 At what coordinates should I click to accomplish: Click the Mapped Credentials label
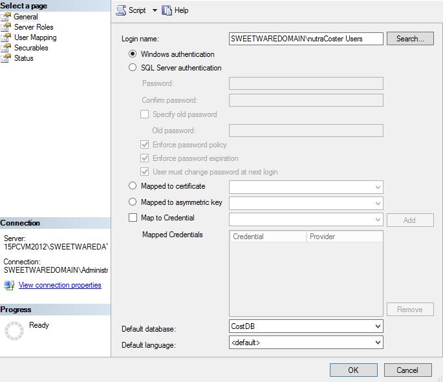pos(172,235)
